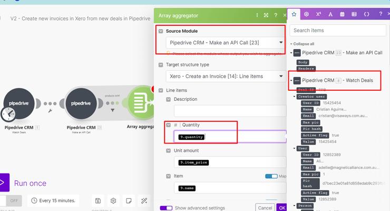Select User ID pill with value 12852389

coord(310,155)
